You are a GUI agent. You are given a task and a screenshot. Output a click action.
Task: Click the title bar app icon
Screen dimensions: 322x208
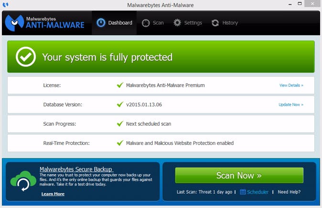pos(5,5)
